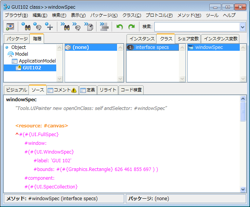Viewport: 250px width, 207px height.
Task: Click the binoculars icon with blue arrows
Action: 65,27
